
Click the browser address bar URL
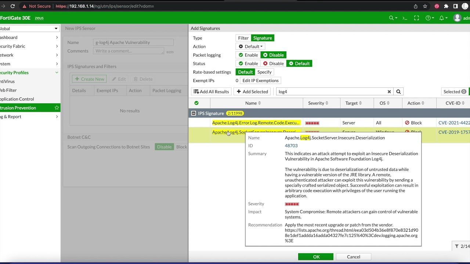click(x=105, y=6)
